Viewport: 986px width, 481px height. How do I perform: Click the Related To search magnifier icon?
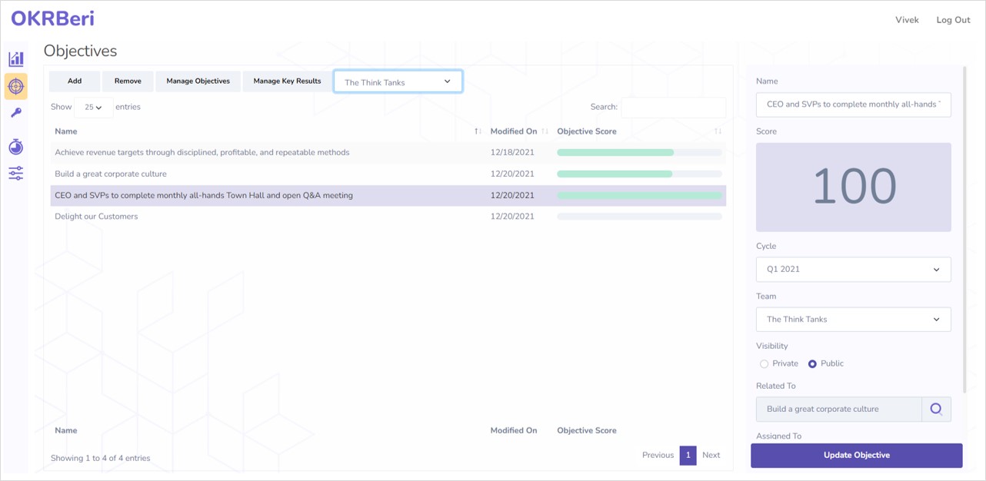[936, 410]
